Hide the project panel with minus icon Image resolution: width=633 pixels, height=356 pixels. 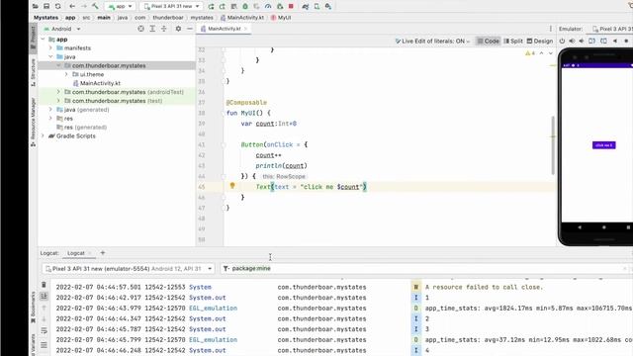(189, 29)
